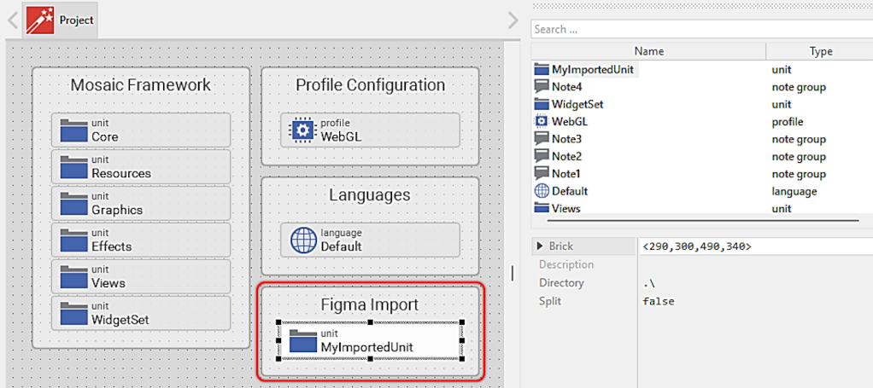This screenshot has height=388, width=873.
Task: Select the Graphics unit brick
Action: [141, 204]
